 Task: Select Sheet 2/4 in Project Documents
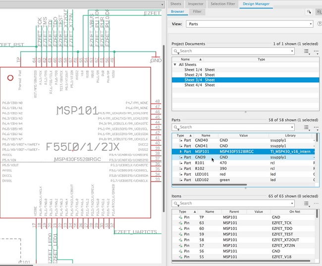tap(245, 75)
